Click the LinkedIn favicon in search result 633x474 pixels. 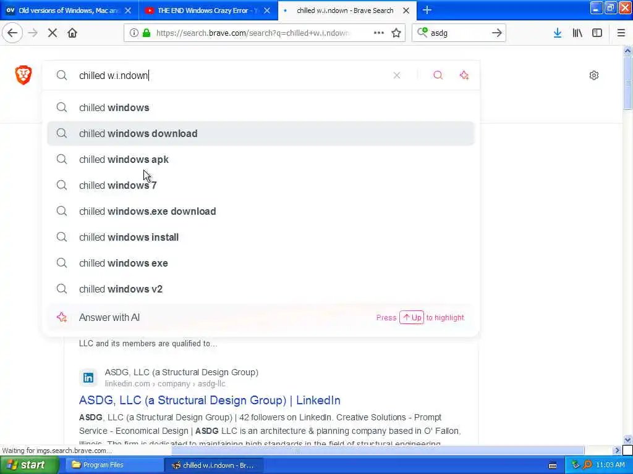pos(88,378)
